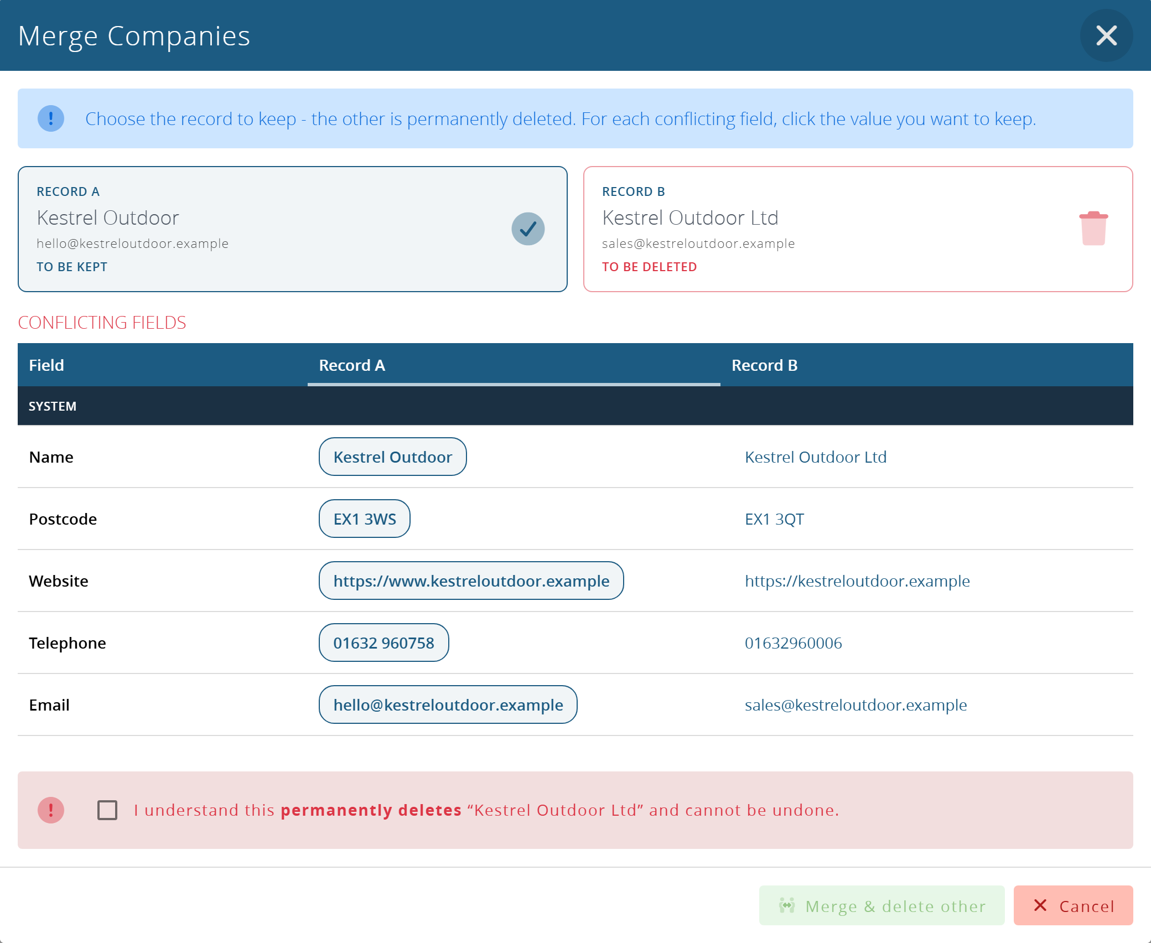This screenshot has width=1151, height=943.
Task: Click the merge icon on the Merge button
Action: click(787, 906)
